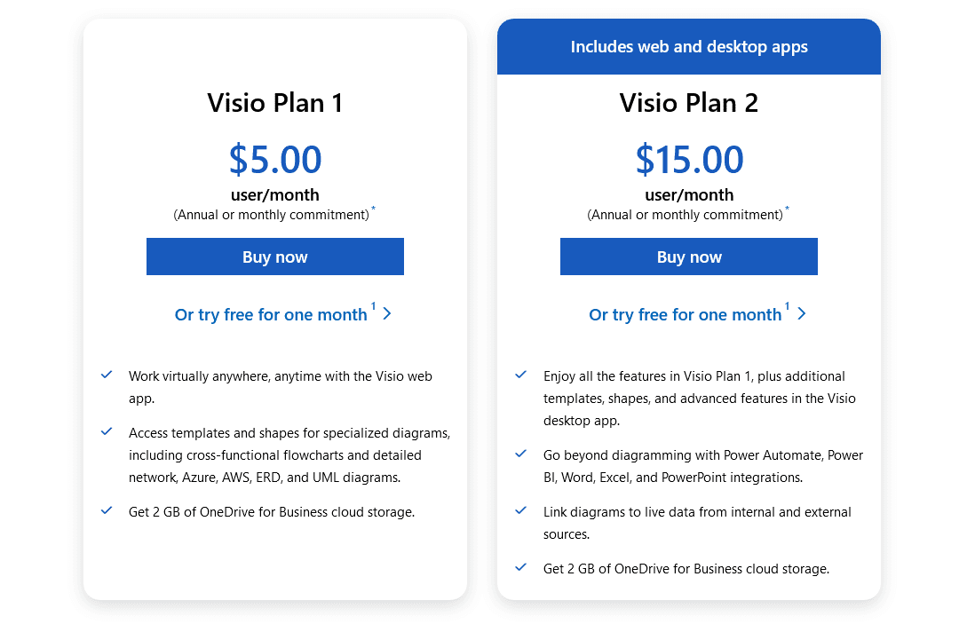
Task: Click the 'Includes web and desktop apps' banner
Action: pos(689,47)
